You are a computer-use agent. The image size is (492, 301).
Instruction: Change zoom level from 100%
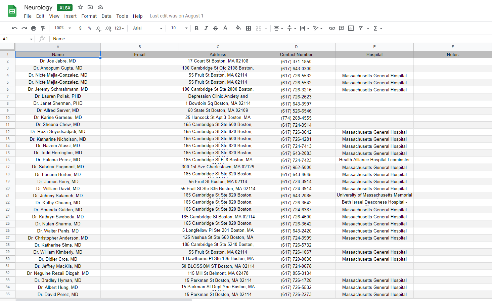(x=62, y=28)
